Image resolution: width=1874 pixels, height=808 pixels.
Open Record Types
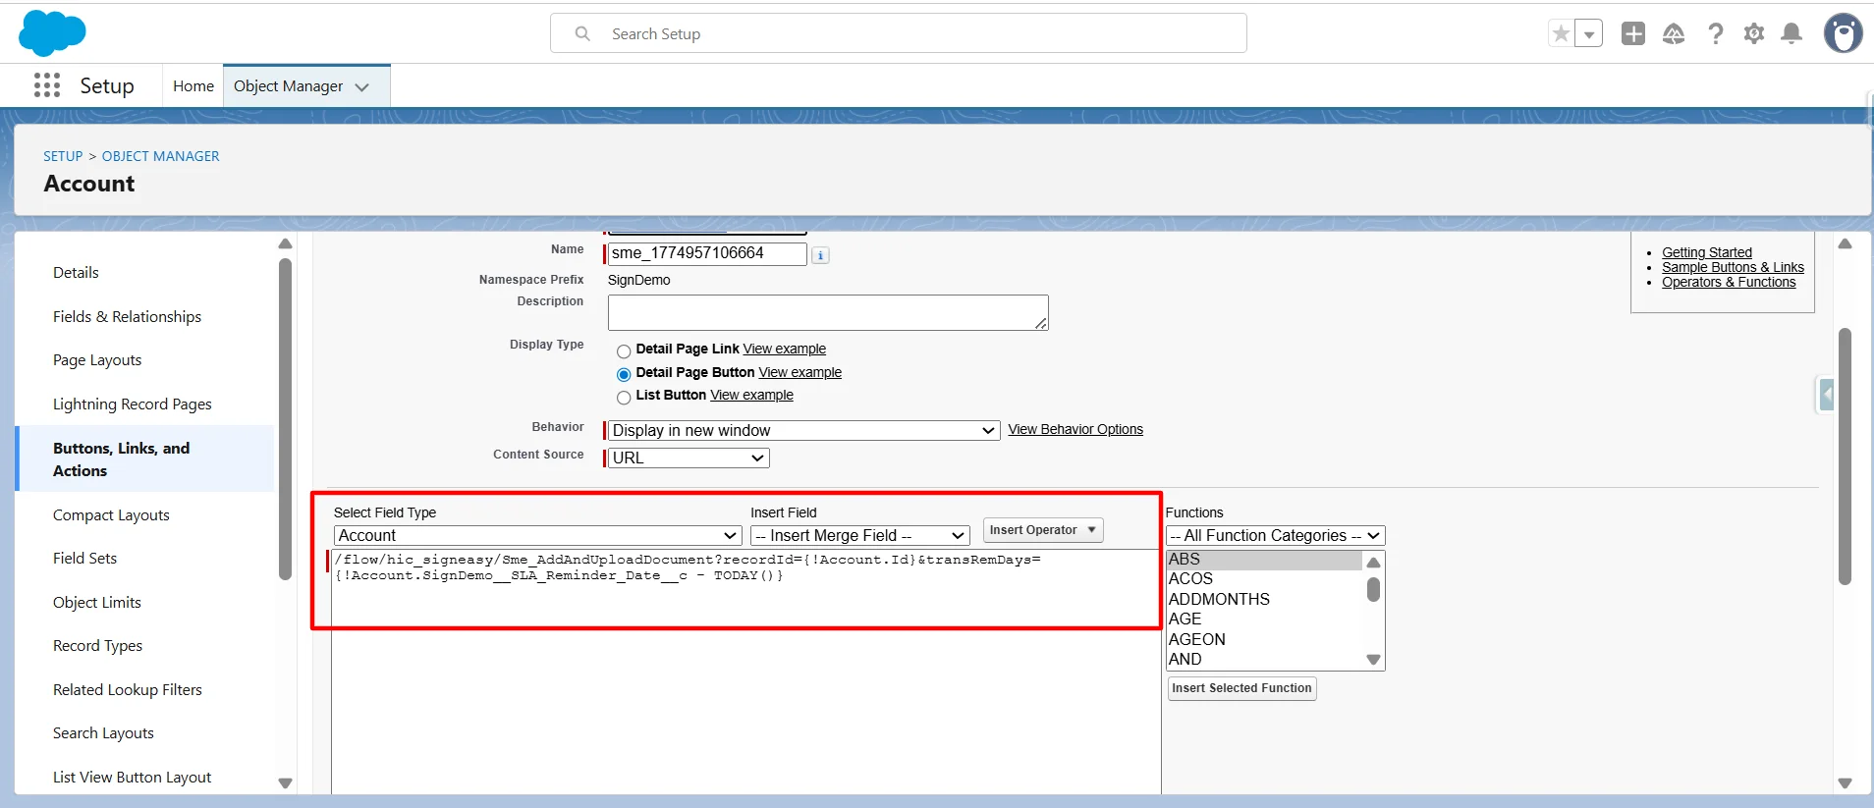[x=97, y=646]
